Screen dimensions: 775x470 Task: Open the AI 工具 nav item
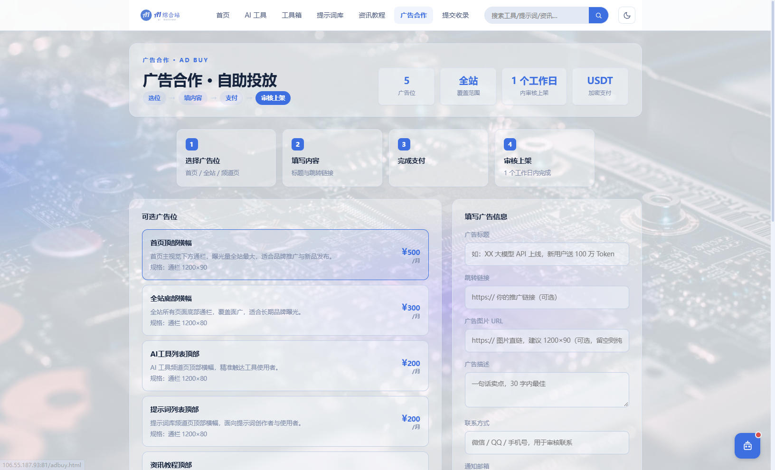tap(255, 15)
